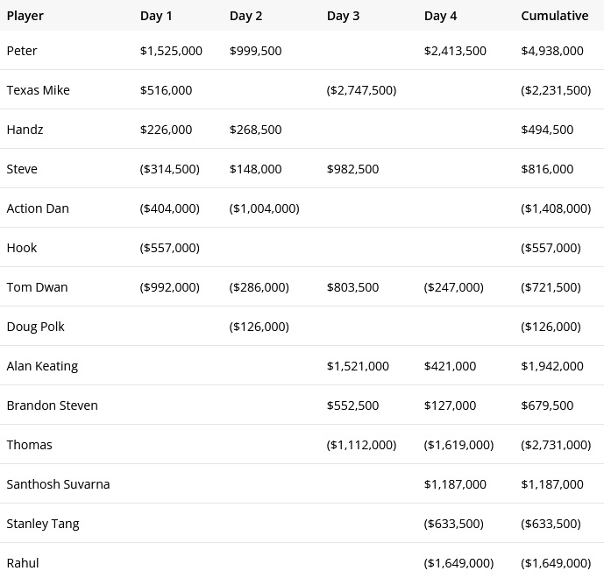604x578 pixels.
Task: Click Hook's Day 1 loss value
Action: tap(170, 248)
